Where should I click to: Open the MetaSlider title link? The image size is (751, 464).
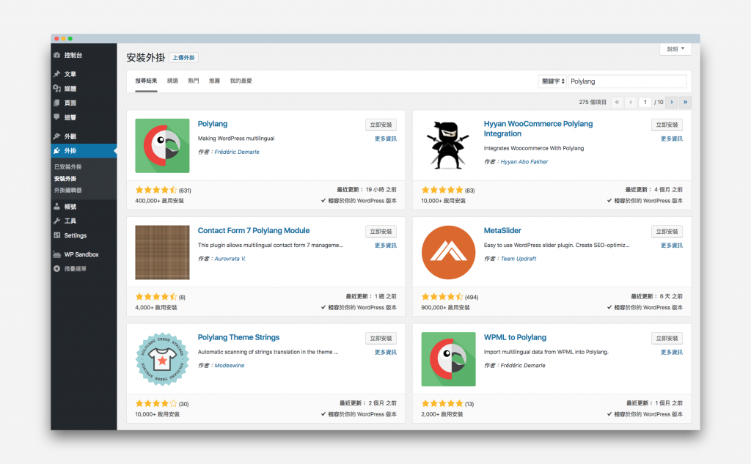coord(502,231)
